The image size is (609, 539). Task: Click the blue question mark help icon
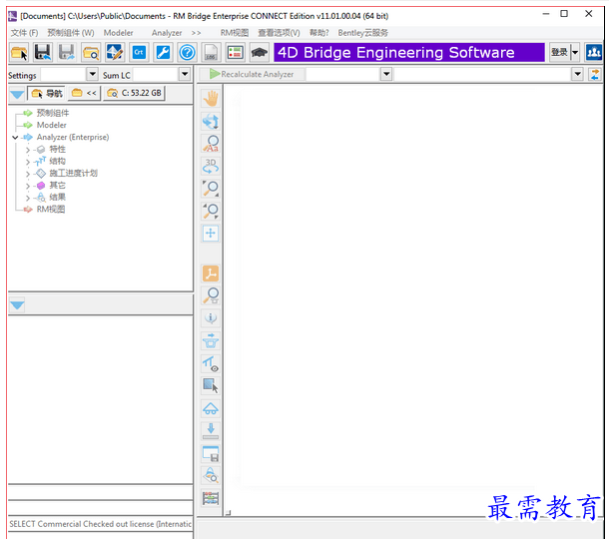click(187, 53)
